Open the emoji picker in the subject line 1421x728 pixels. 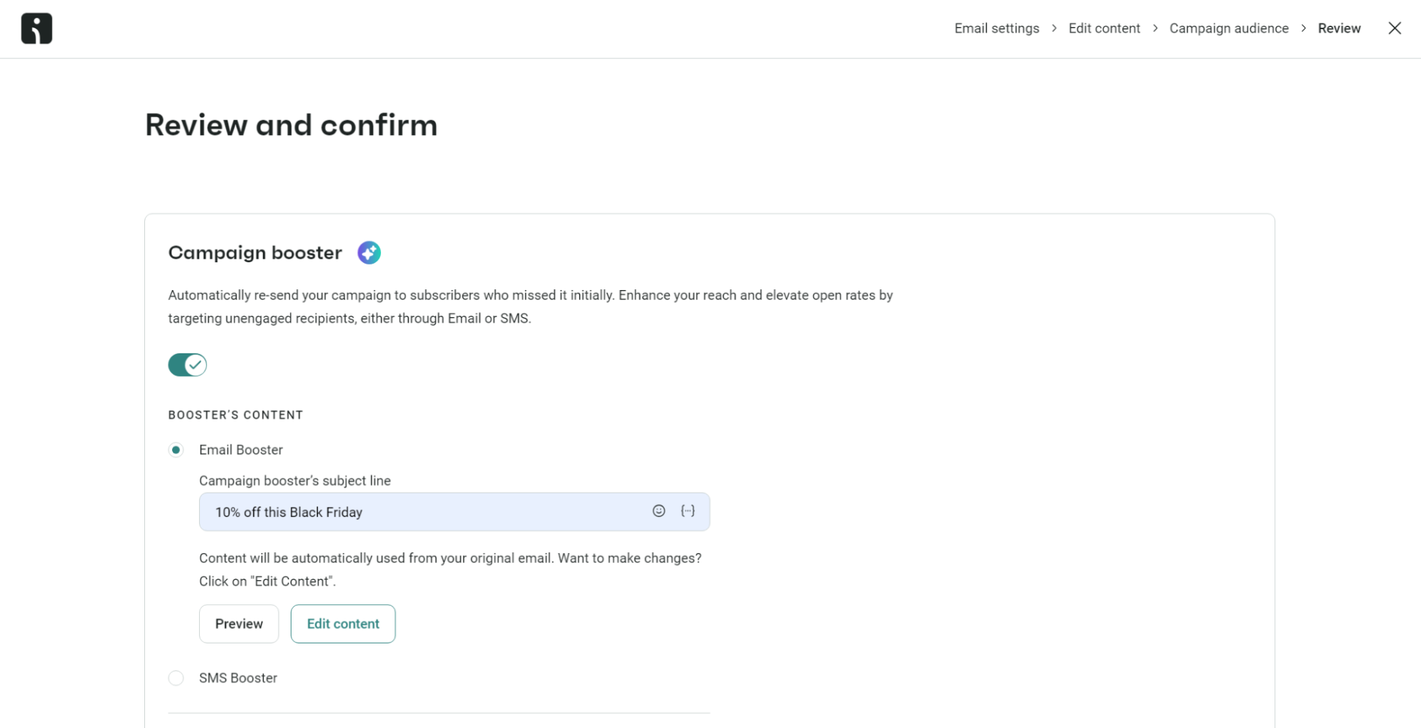pyautogui.click(x=658, y=510)
